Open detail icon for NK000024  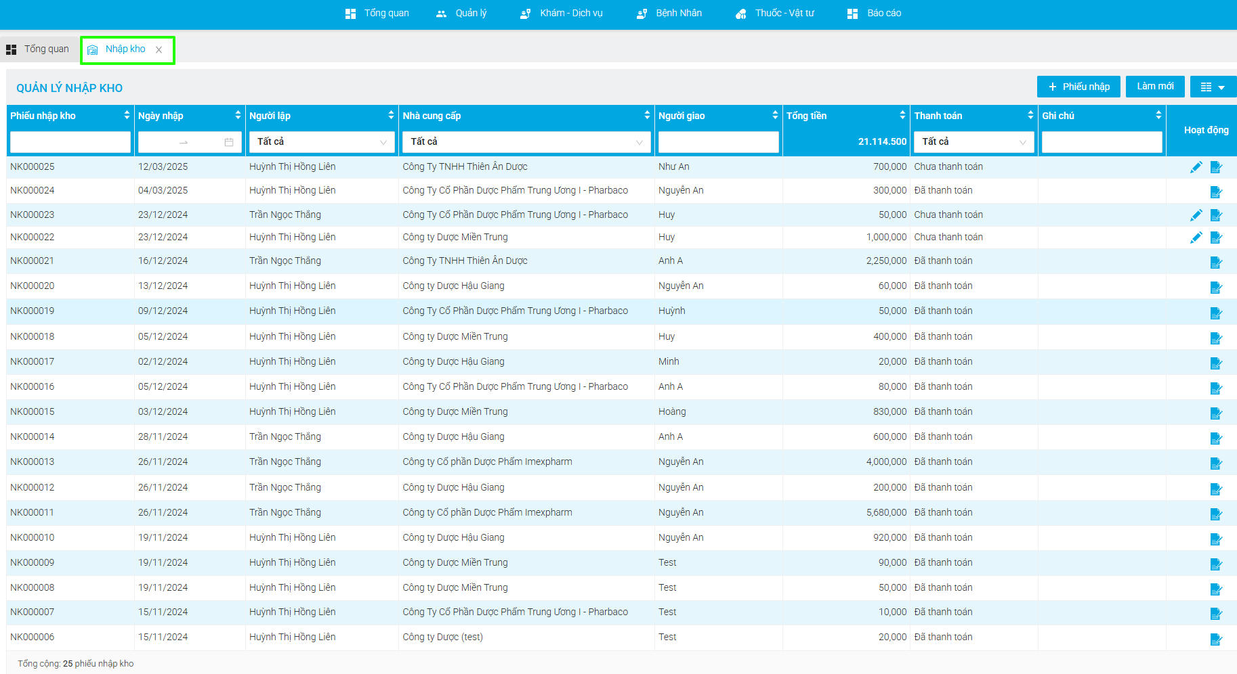(1216, 192)
